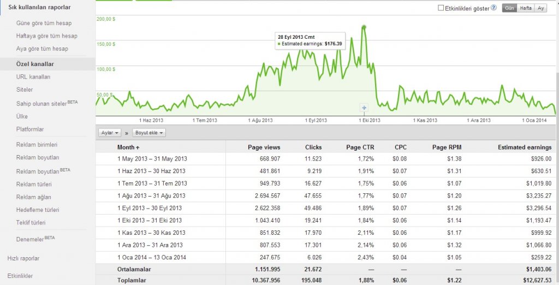Screen dimensions: 559x285
Task: Click the Ortalamalar row label
Action: click(x=134, y=269)
